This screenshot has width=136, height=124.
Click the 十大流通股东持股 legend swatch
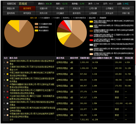36,24
